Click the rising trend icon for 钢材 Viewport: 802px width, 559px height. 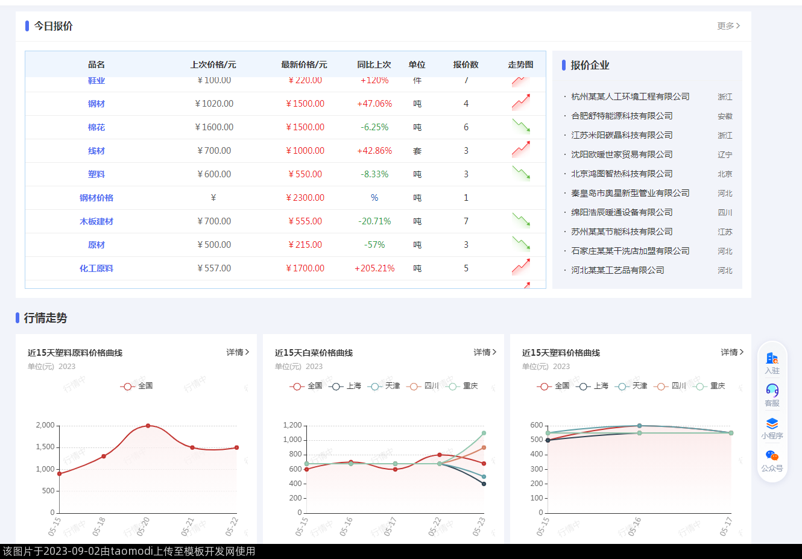(521, 103)
